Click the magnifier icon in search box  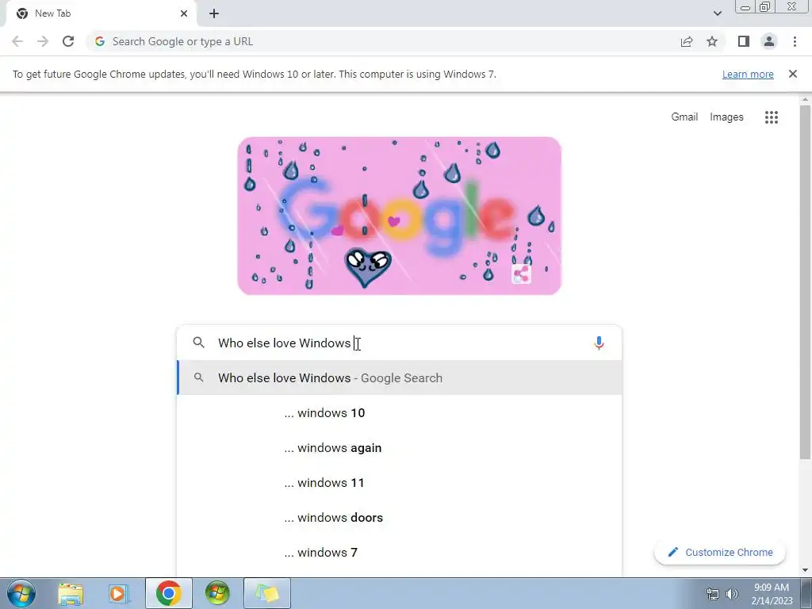pyautogui.click(x=198, y=343)
